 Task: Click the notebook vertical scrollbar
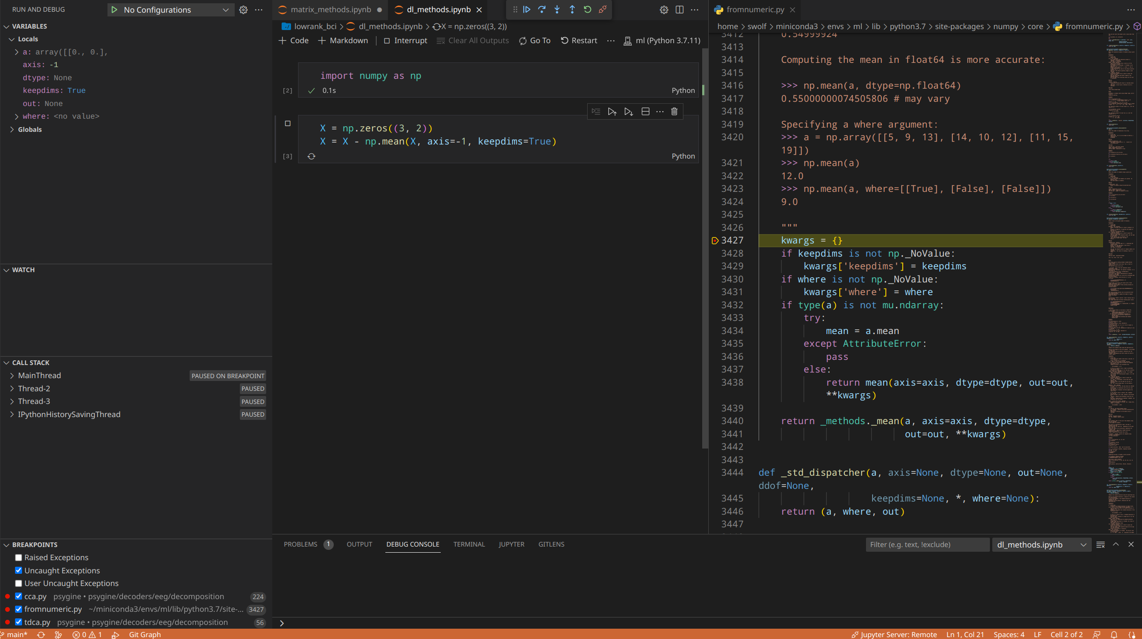[x=704, y=249]
